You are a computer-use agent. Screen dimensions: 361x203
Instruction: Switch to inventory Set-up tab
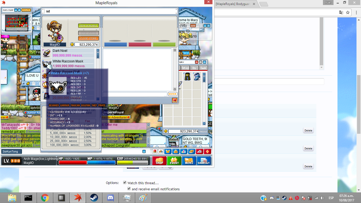point(185,68)
